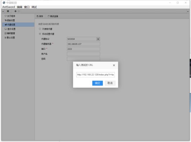Viewport: 191px width, 142px height.
Task: Close the 输入测试的 URL dialog
Action: [114, 65]
